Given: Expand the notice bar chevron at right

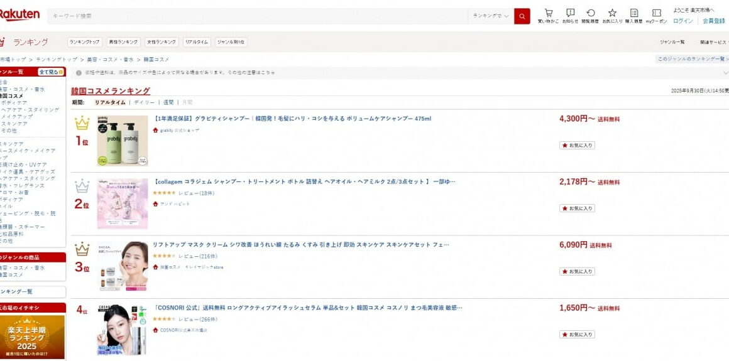Looking at the screenshot, I should [725, 72].
